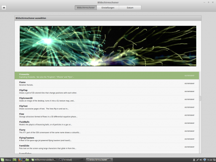
Task: Pick the FluidBalls screensaver from the list
Action: pos(105,123)
